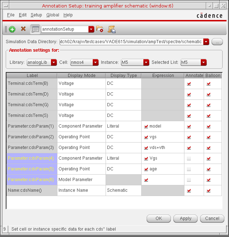Click the Apply button
The image size is (229, 237).
click(185, 218)
